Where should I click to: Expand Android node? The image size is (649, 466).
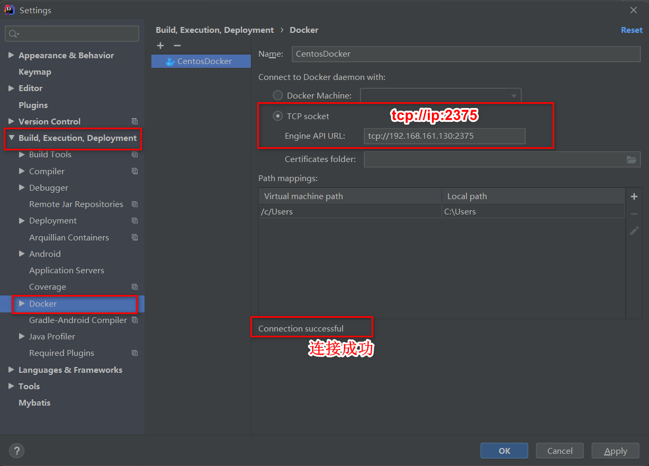[22, 254]
